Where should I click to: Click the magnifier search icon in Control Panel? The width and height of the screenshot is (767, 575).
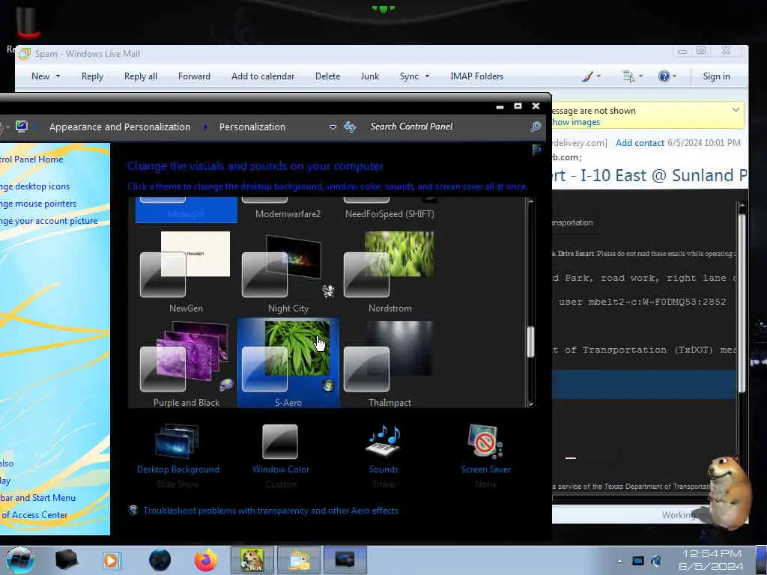coord(536,127)
